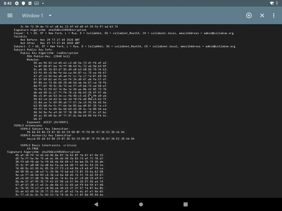Tap the settings gear in status bar
282x211 pixels.
tap(17, 3)
